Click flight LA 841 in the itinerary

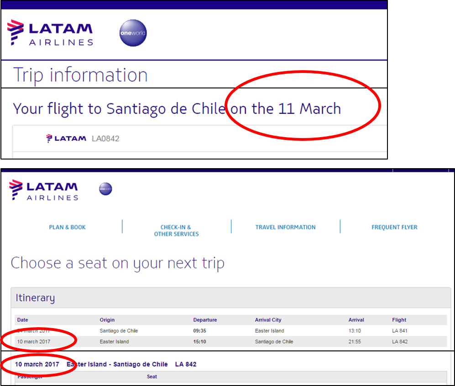[x=400, y=331]
